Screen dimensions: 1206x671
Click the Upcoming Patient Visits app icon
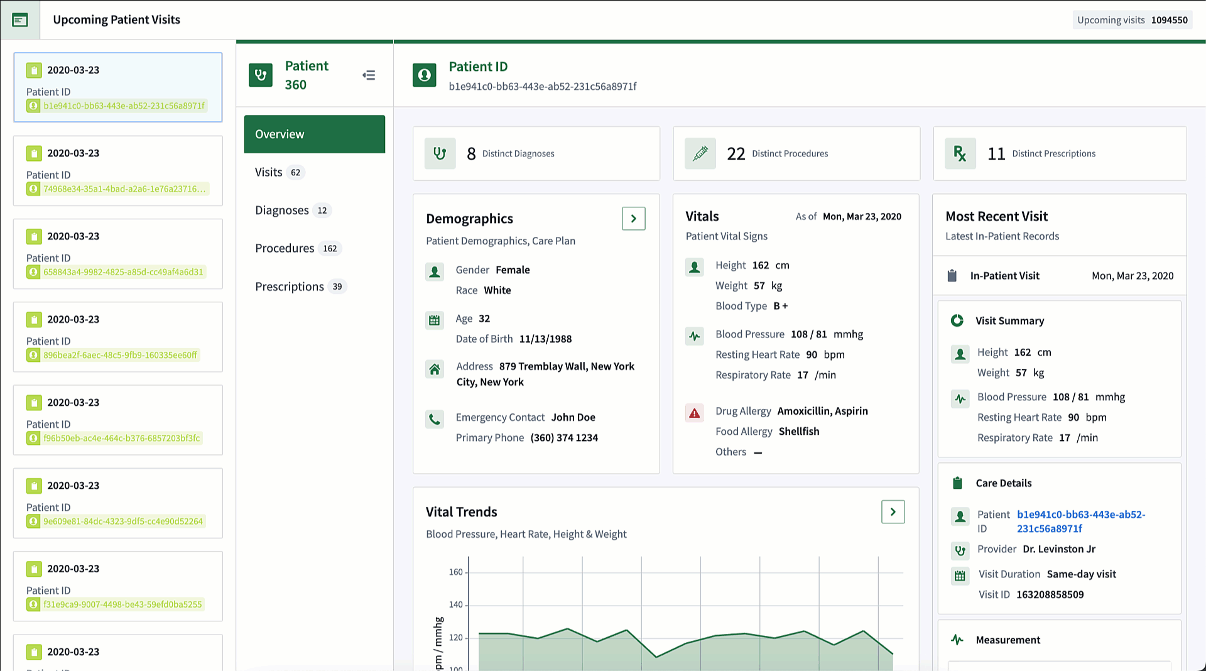click(20, 20)
